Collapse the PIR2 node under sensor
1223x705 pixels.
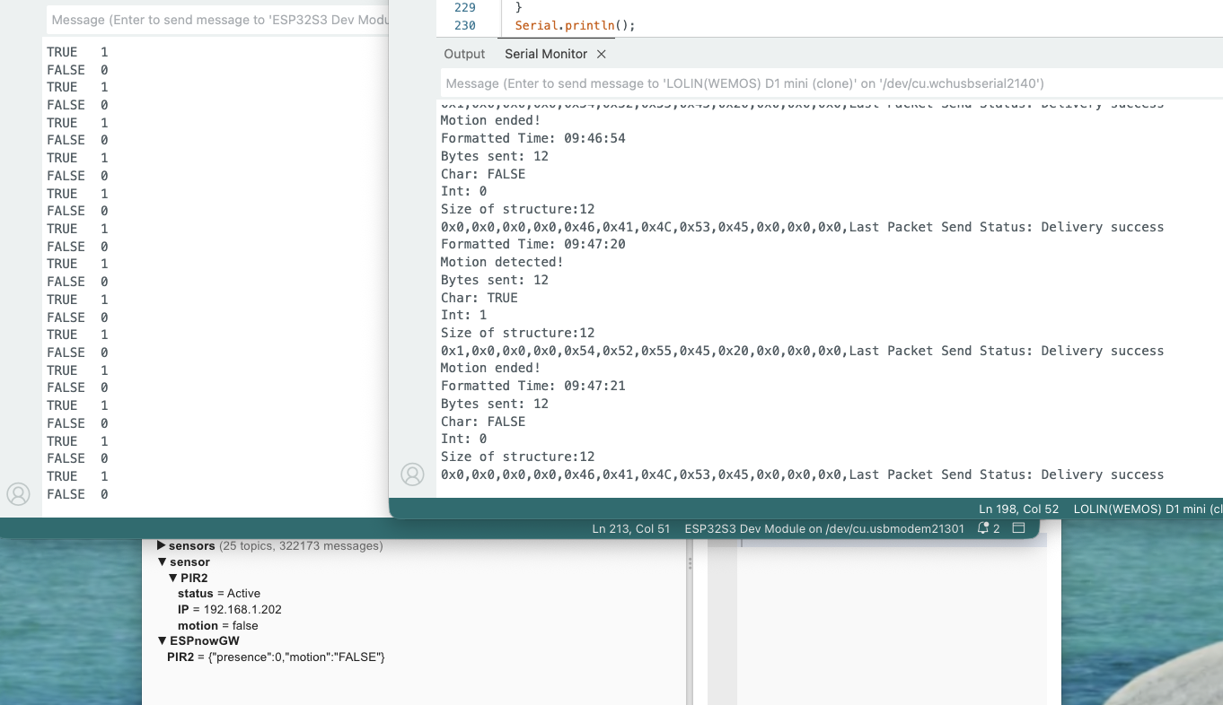click(x=173, y=578)
